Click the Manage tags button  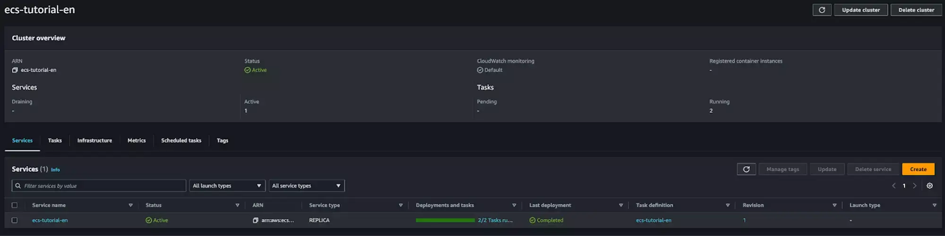(782, 169)
